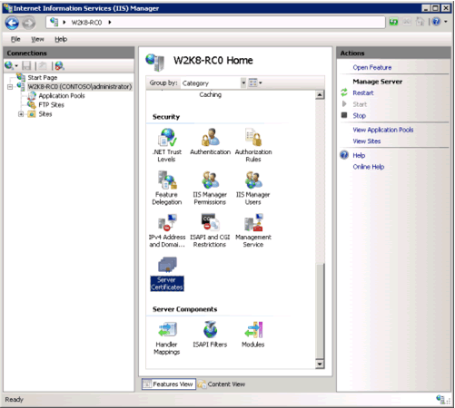Click the Caching label
The image size is (455, 408).
[210, 94]
